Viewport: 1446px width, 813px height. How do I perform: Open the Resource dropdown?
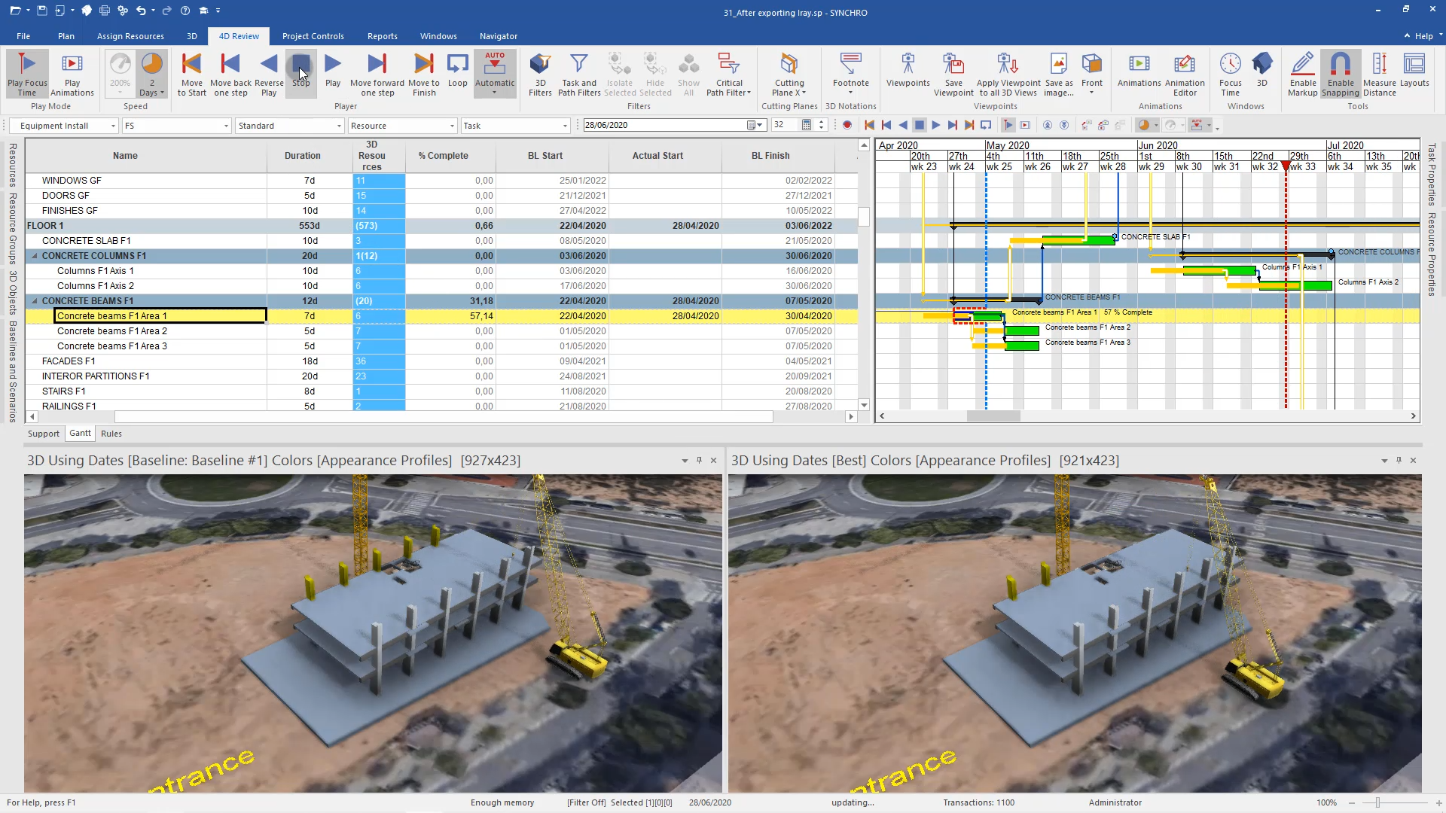click(x=451, y=126)
